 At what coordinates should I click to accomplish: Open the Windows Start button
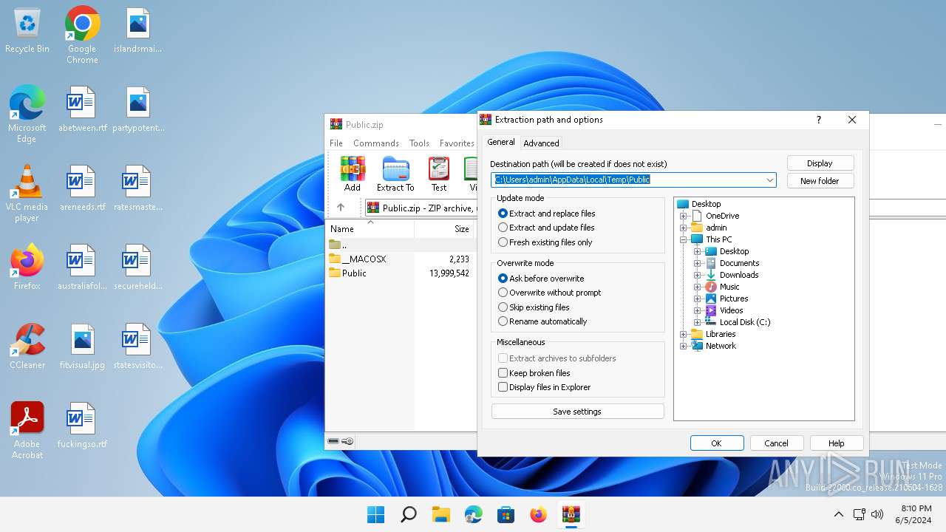pyautogui.click(x=376, y=514)
